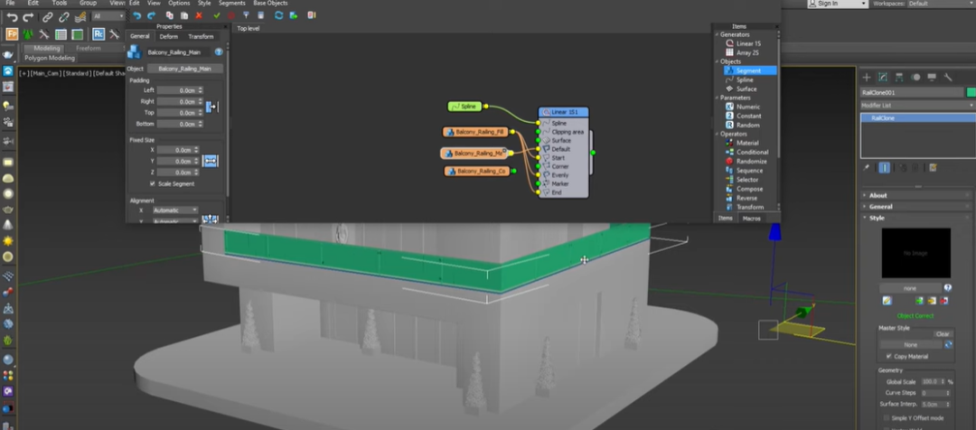
Task: Open the Modifier List dropdown
Action: coord(916,106)
